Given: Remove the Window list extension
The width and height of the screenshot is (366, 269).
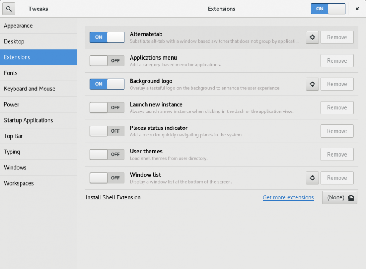Looking at the screenshot, I should click(x=337, y=178).
